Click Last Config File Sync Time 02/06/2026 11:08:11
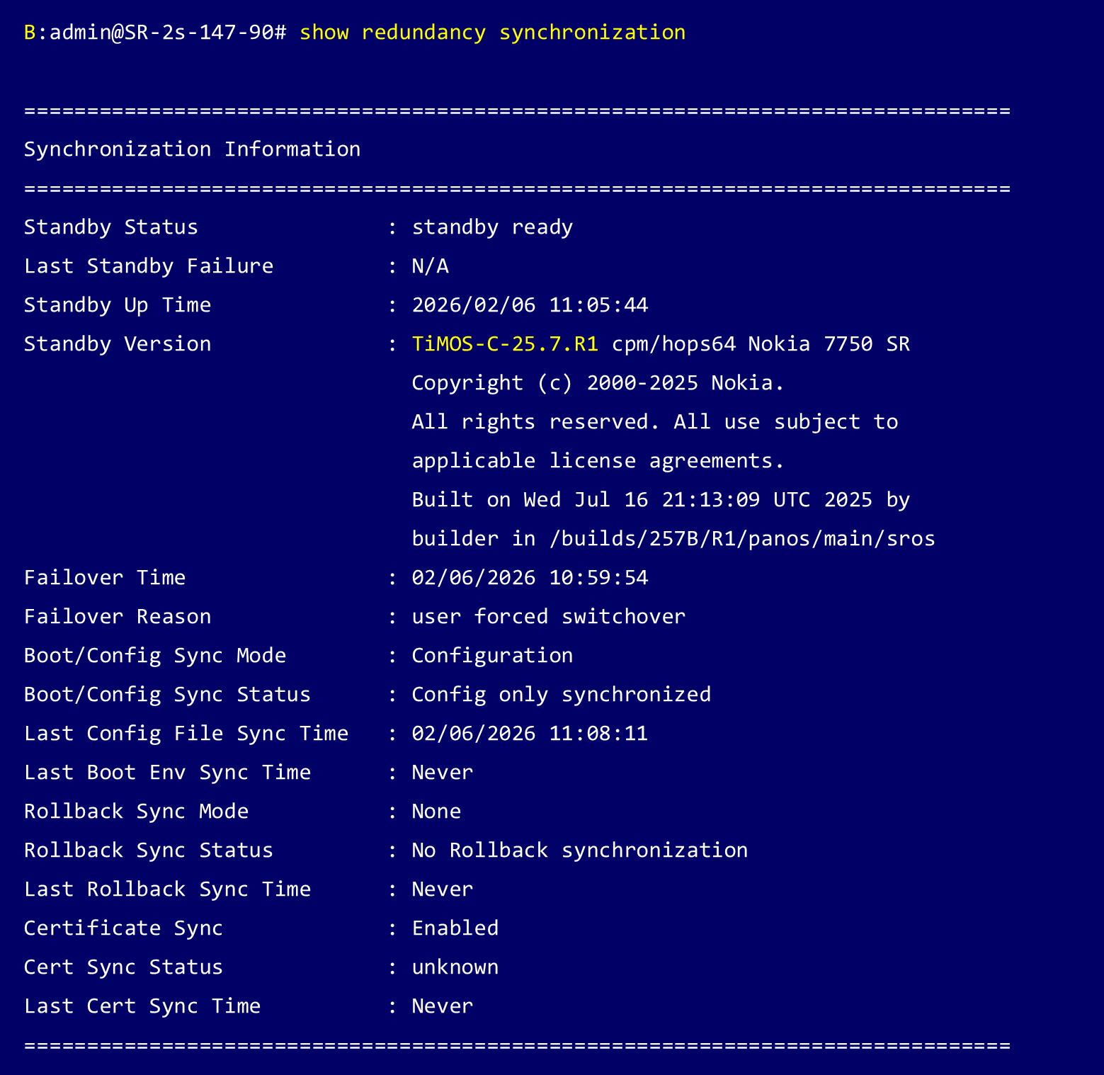Image resolution: width=1104 pixels, height=1075 pixels. 530,734
